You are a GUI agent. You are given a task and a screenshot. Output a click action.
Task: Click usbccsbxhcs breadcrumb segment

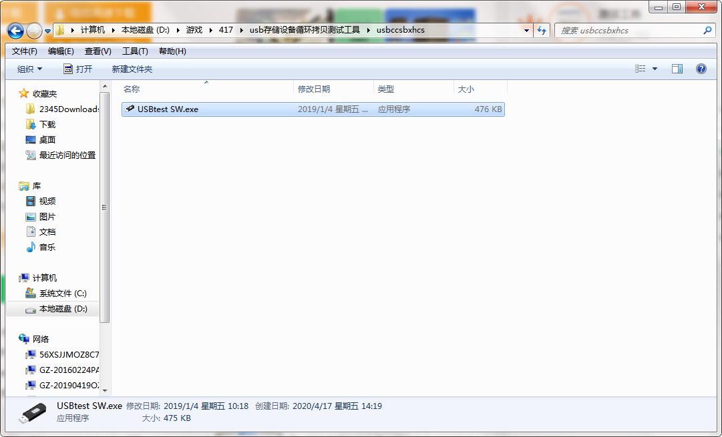[x=401, y=30]
